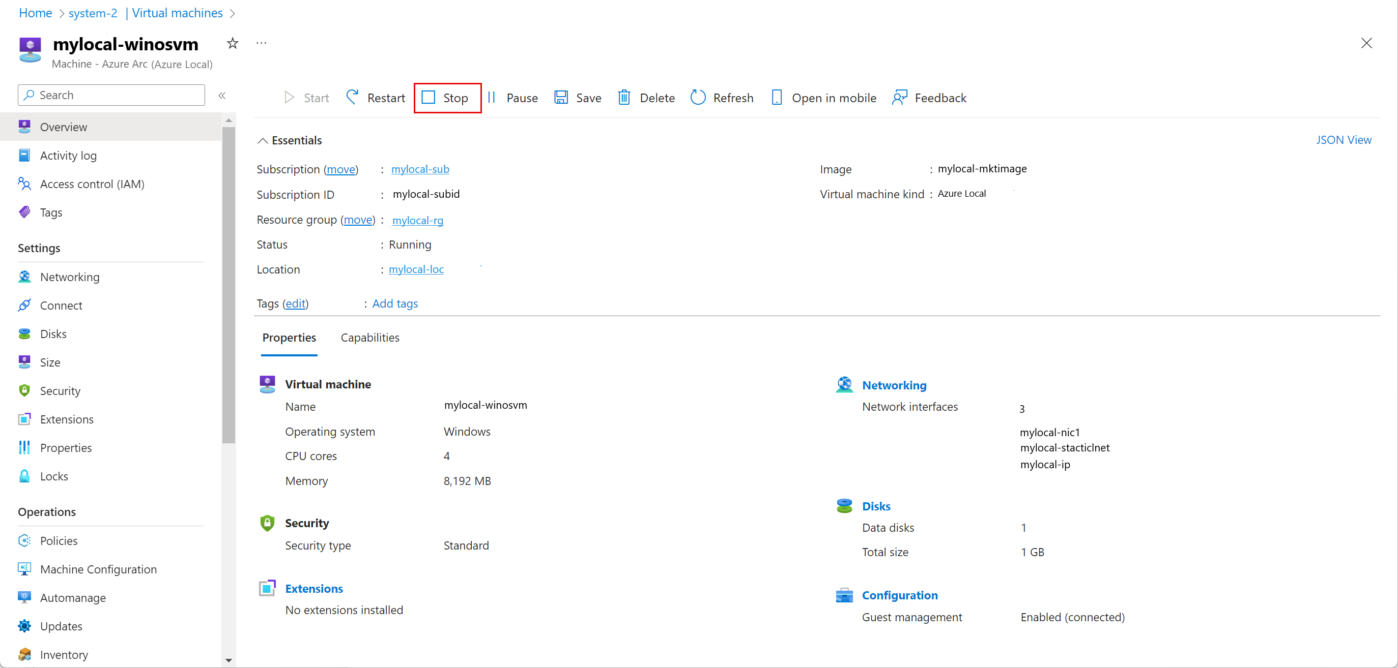Favorite mylocal-winosvm with the star icon
1398x668 pixels.
232,43
